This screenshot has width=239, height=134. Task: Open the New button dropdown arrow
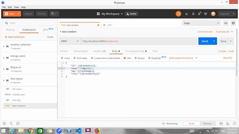point(19,14)
